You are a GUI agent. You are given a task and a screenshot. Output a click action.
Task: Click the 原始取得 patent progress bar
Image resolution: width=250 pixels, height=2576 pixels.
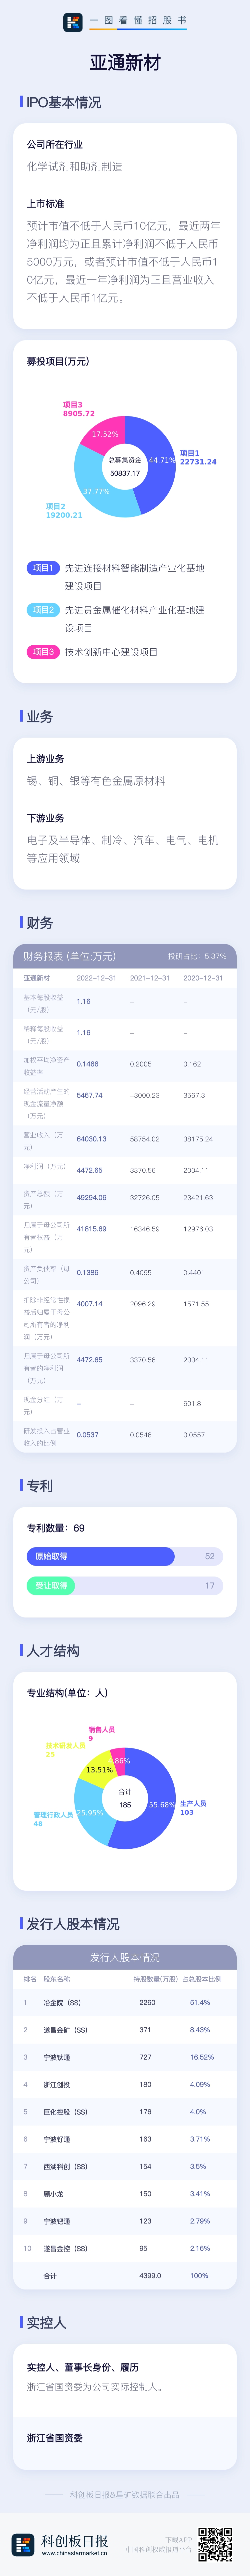[100, 1556]
